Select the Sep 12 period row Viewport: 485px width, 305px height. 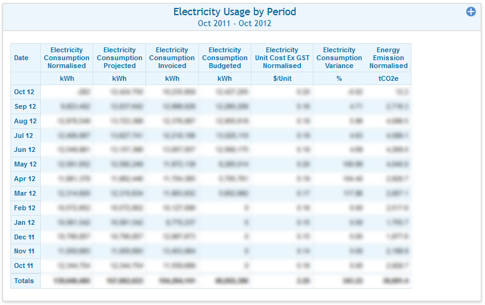[25, 107]
